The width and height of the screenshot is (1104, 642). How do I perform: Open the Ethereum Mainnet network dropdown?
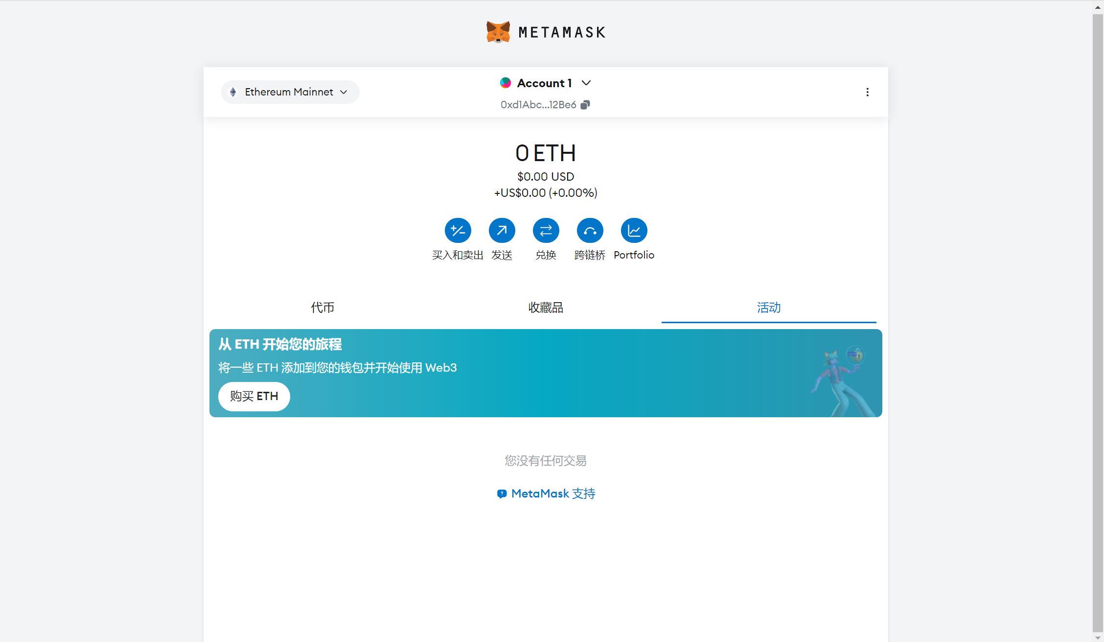click(290, 92)
